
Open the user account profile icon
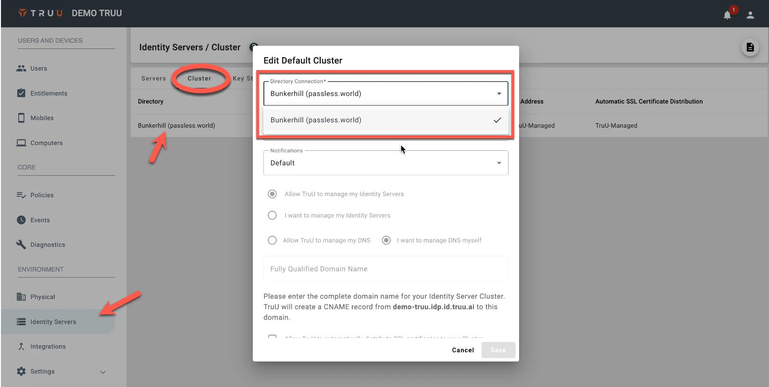click(x=750, y=15)
